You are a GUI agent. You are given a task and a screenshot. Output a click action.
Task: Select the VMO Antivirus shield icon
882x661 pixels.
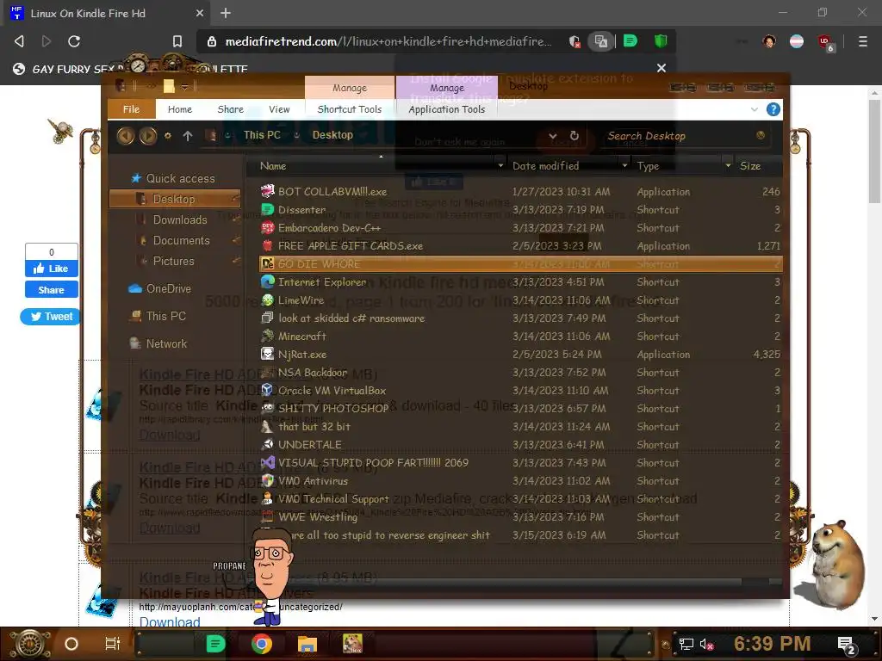coord(268,480)
